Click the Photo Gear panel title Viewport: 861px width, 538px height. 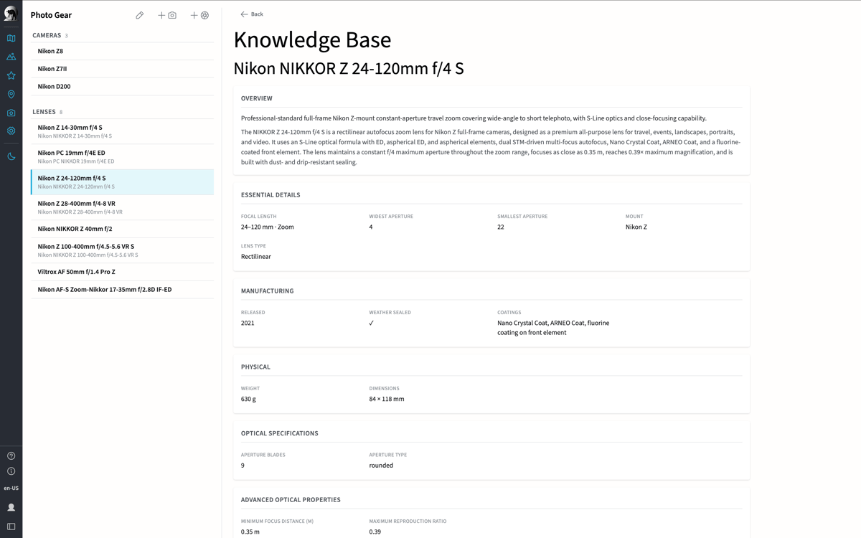pos(51,15)
